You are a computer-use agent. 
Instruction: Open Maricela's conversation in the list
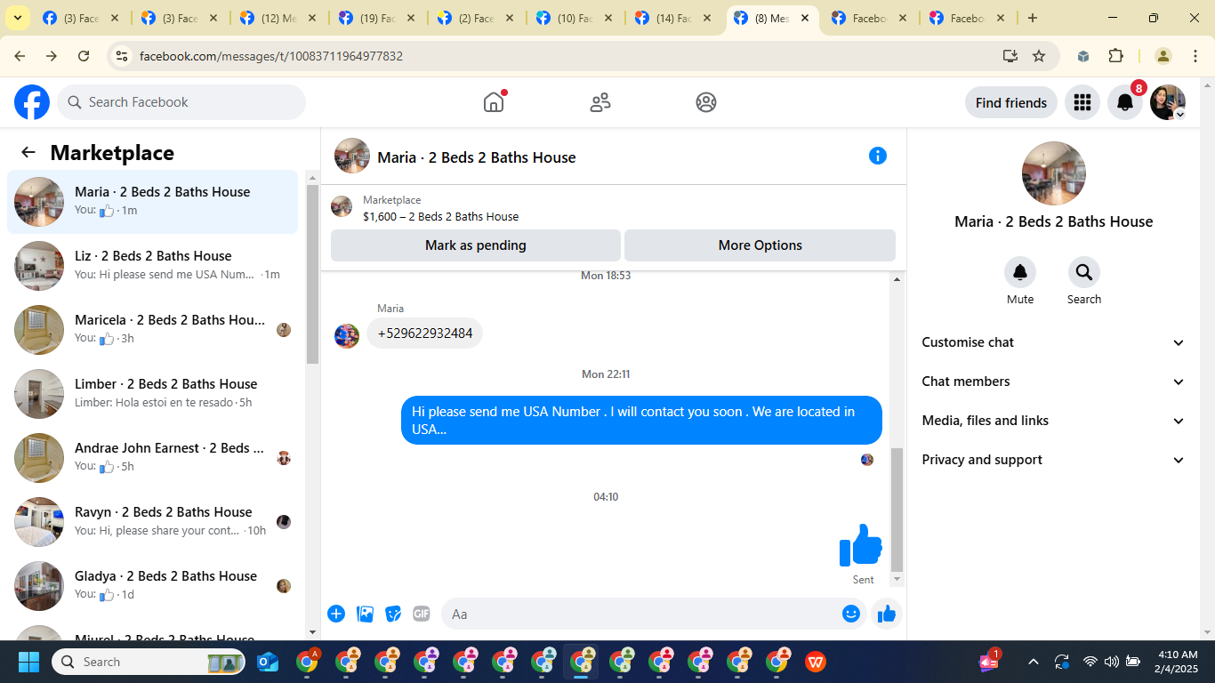click(x=153, y=330)
